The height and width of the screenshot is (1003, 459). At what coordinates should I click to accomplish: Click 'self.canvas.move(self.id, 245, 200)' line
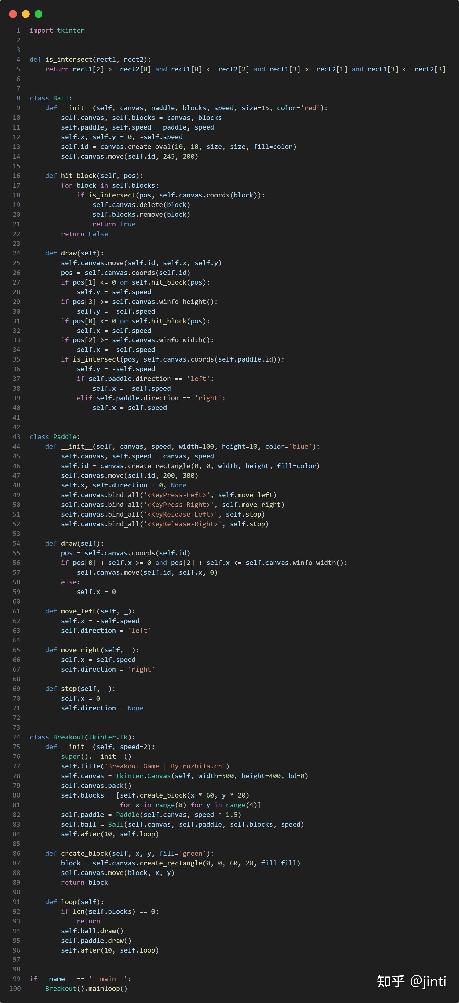pos(130,156)
